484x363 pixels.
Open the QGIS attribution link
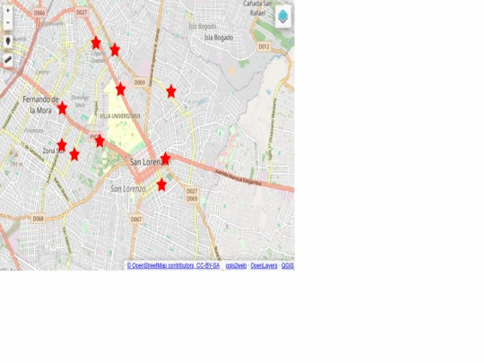[288, 266]
